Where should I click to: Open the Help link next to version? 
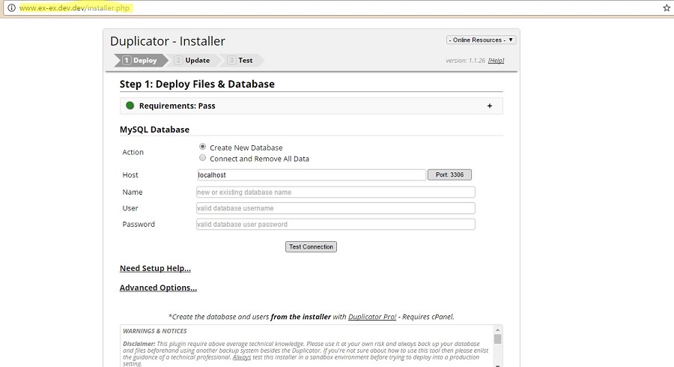click(x=496, y=61)
